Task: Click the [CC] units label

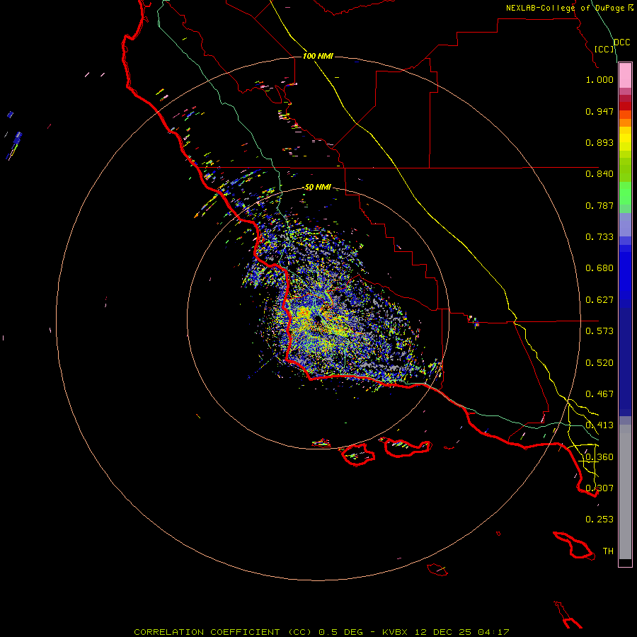Action: coord(604,49)
